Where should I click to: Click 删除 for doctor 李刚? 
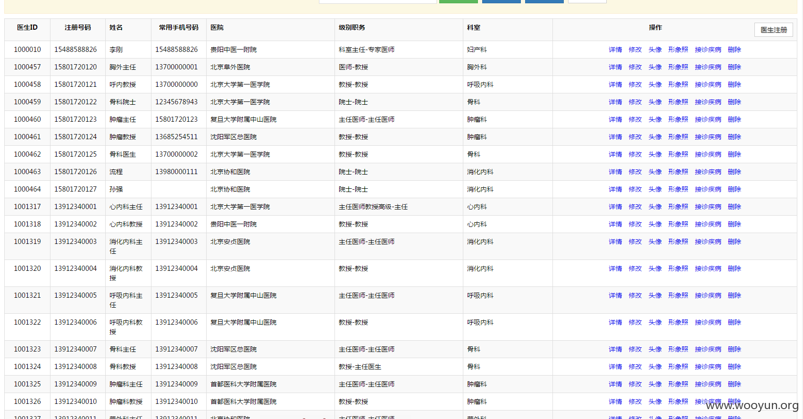coord(735,50)
